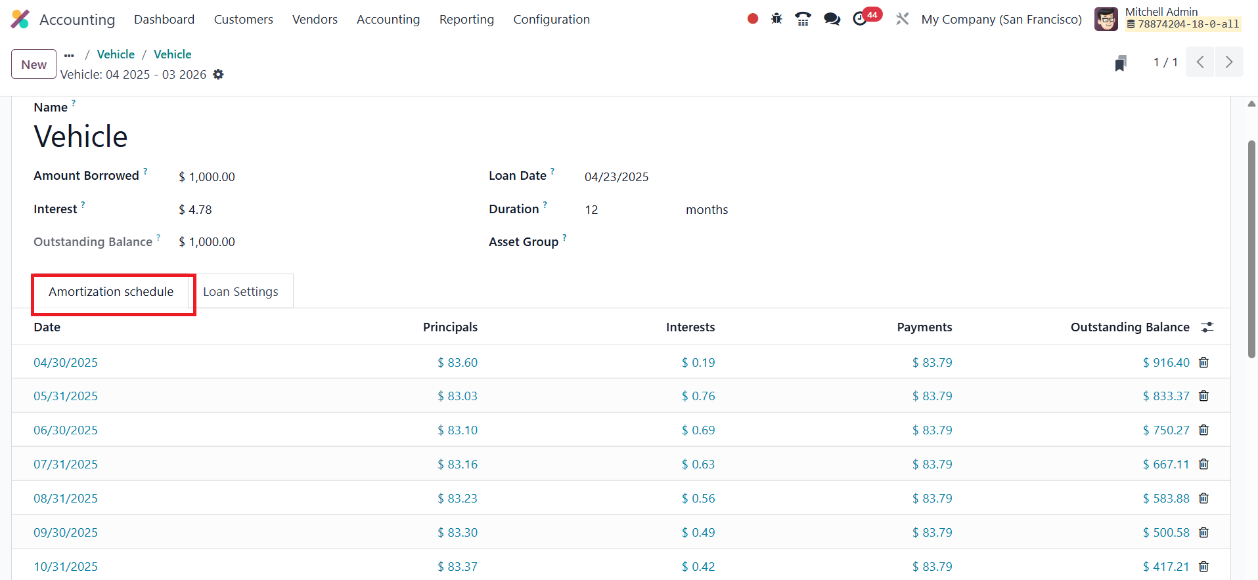Delete the 08/31/2025 amortization row
This screenshot has width=1258, height=580.
click(1203, 499)
